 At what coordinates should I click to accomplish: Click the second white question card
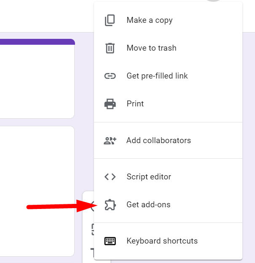click(x=37, y=191)
